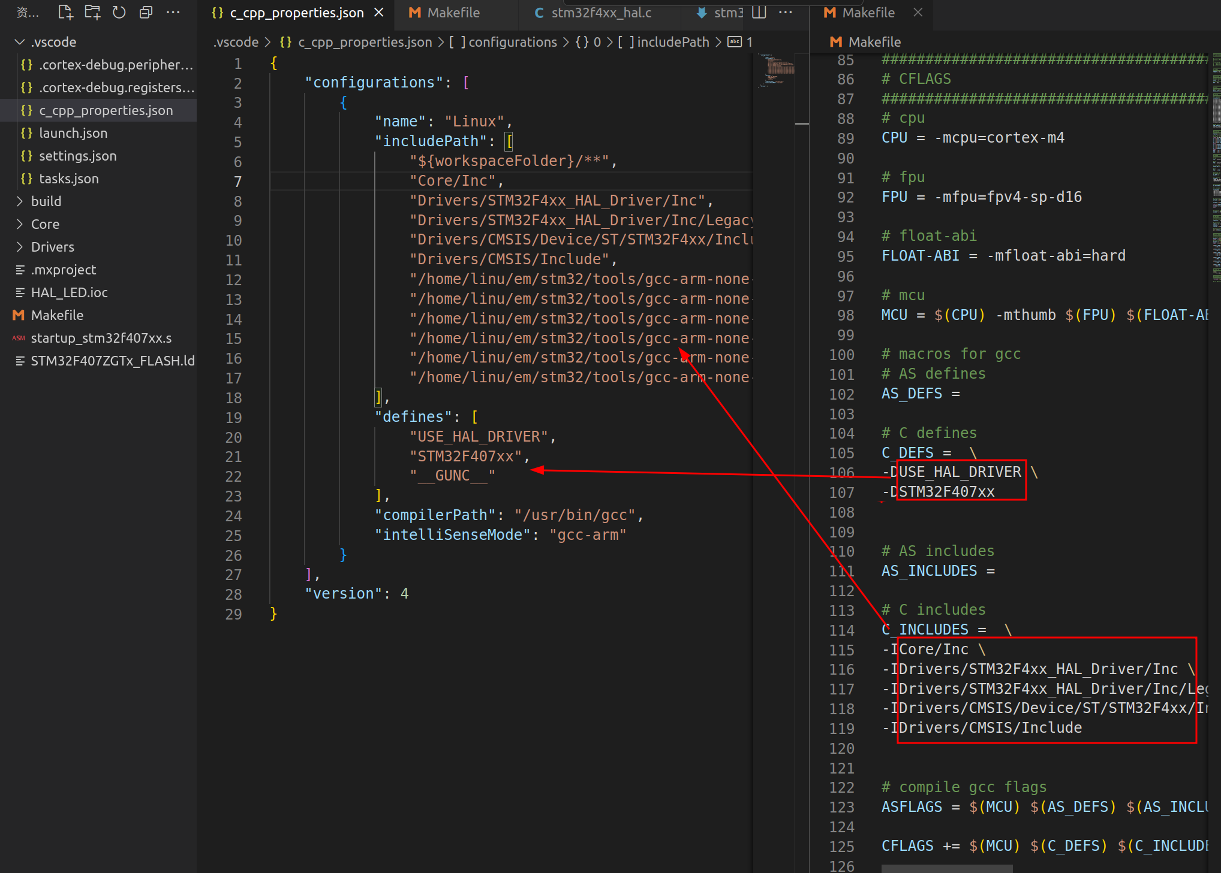Create a new file in the Explorer
Screen dimensions: 1221x873
click(65, 11)
